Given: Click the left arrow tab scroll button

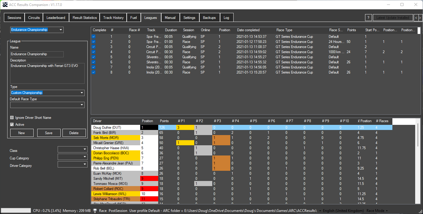Looking at the screenshot, I should pos(416,18).
